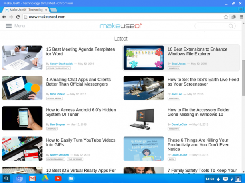The height and width of the screenshot is (183, 245).
Task: Click the magnifier icon in site search
Action: (231, 26)
